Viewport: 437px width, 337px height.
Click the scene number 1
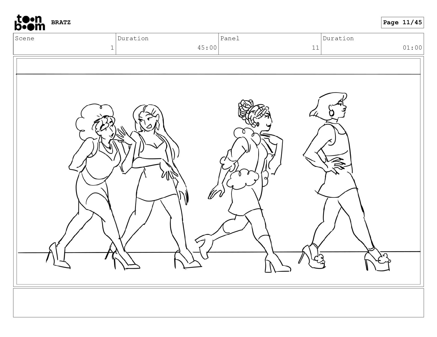coord(112,48)
